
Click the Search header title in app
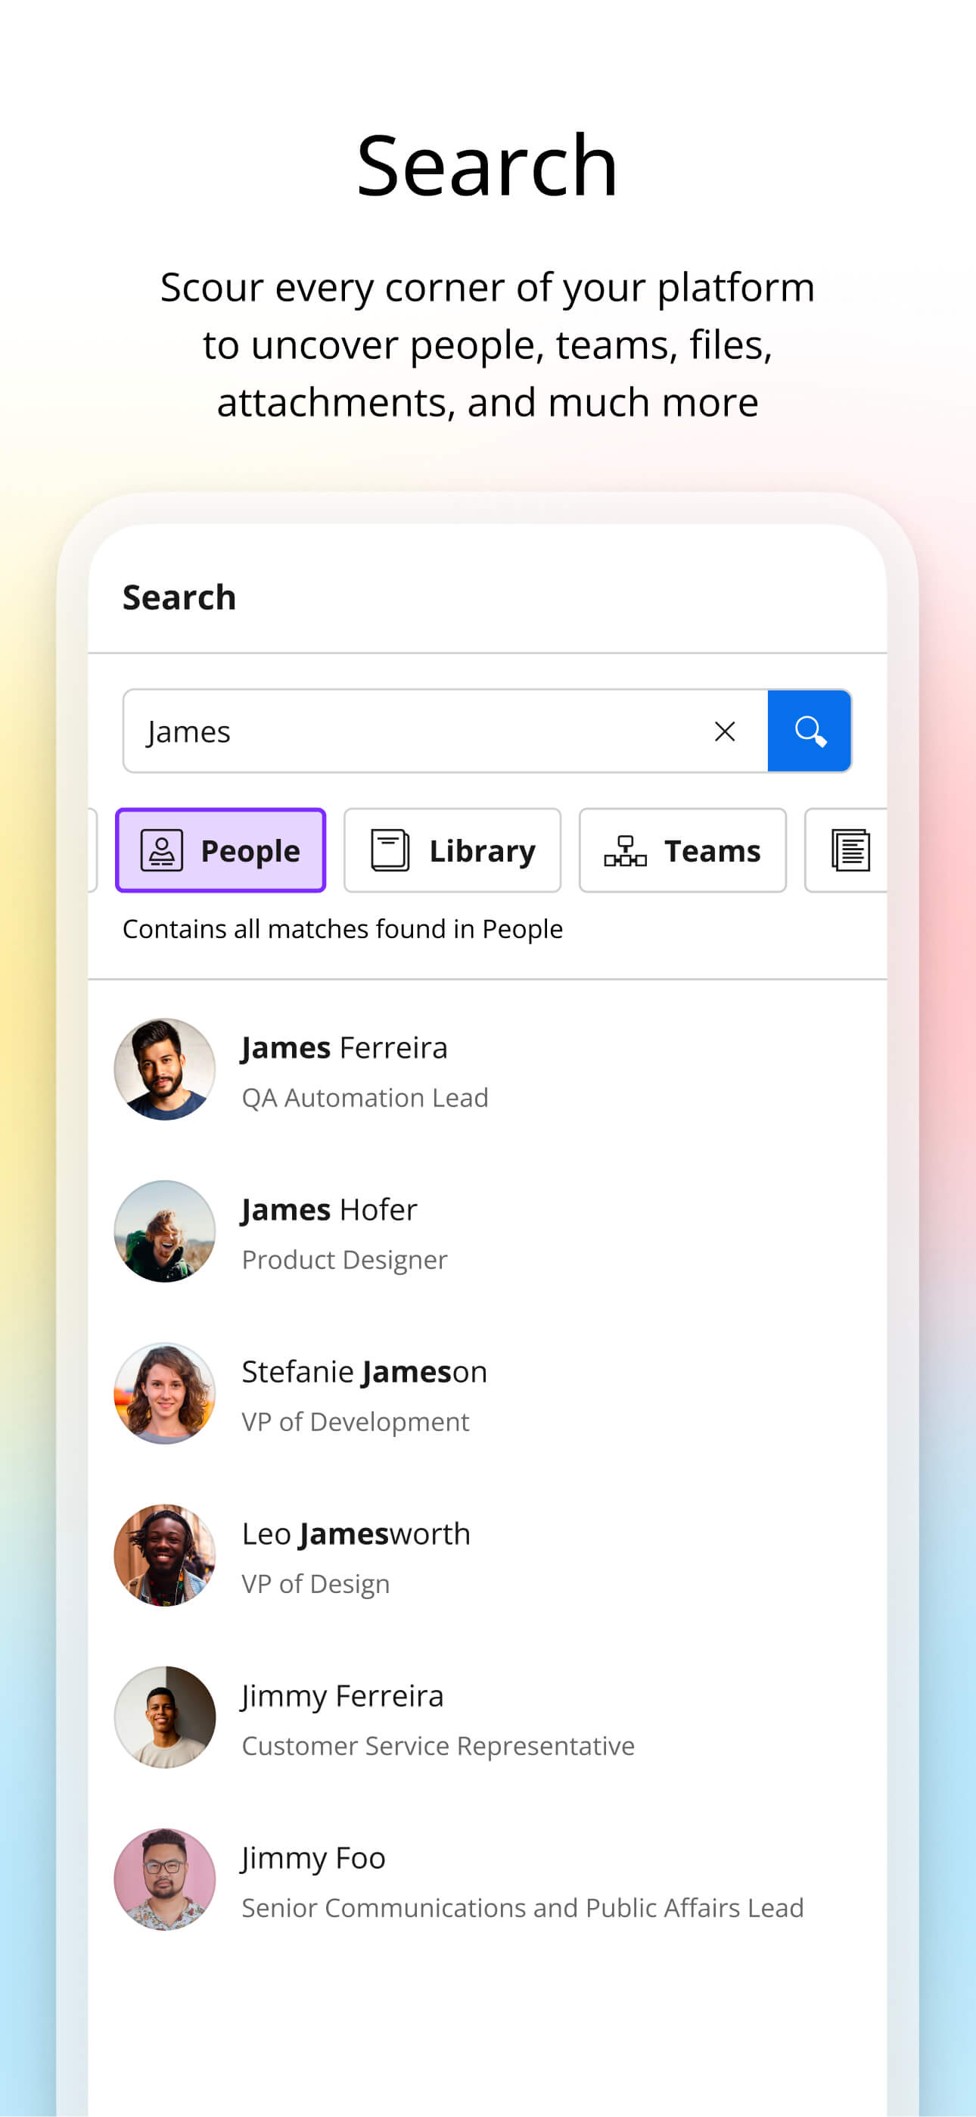point(179,597)
